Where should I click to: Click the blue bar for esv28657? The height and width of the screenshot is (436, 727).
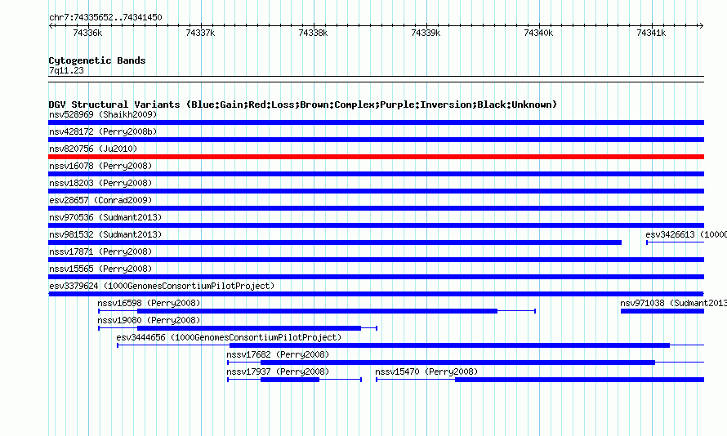click(x=376, y=208)
